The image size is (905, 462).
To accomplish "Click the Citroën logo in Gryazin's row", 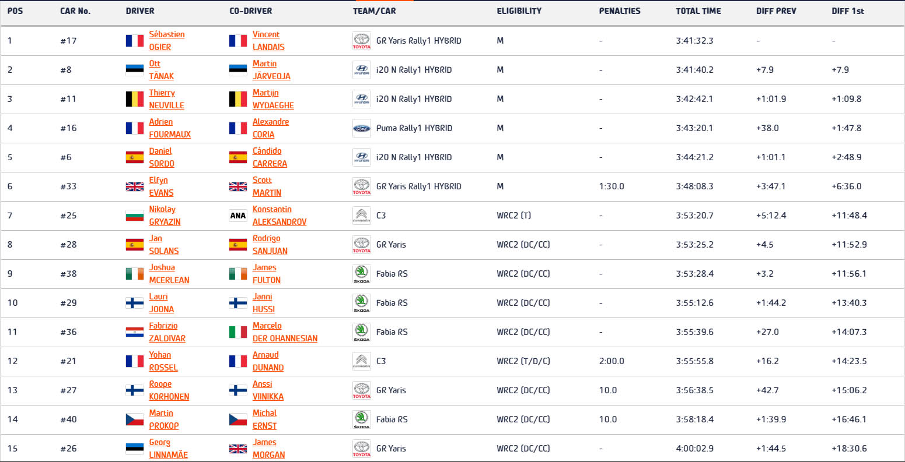I will tap(362, 216).
